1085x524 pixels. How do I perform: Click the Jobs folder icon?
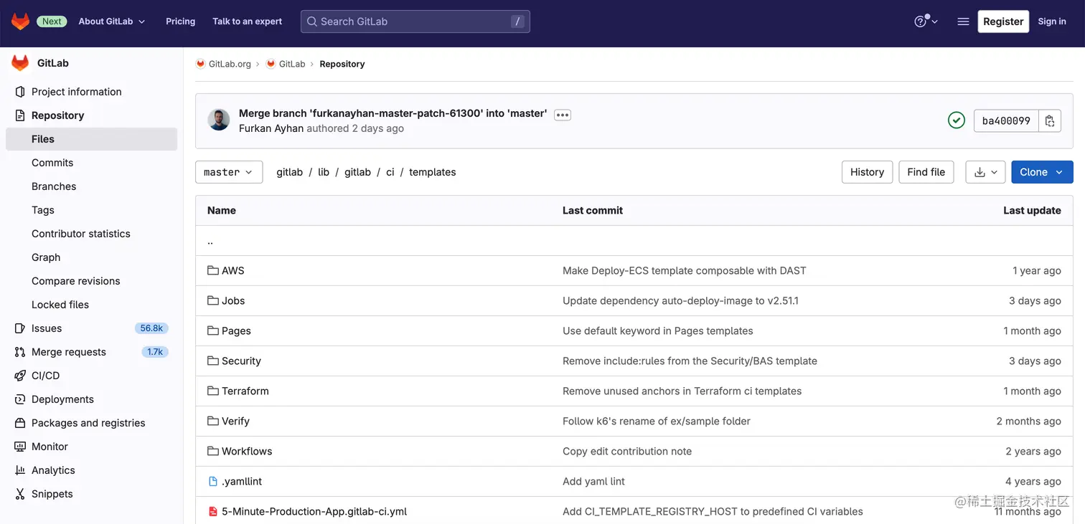pyautogui.click(x=213, y=300)
